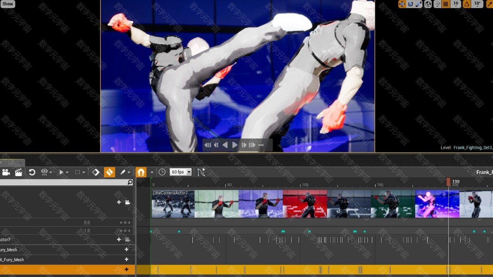Viewport: 493px width, 277px height.
Task: Play sequence in reverse
Action: 225,145
